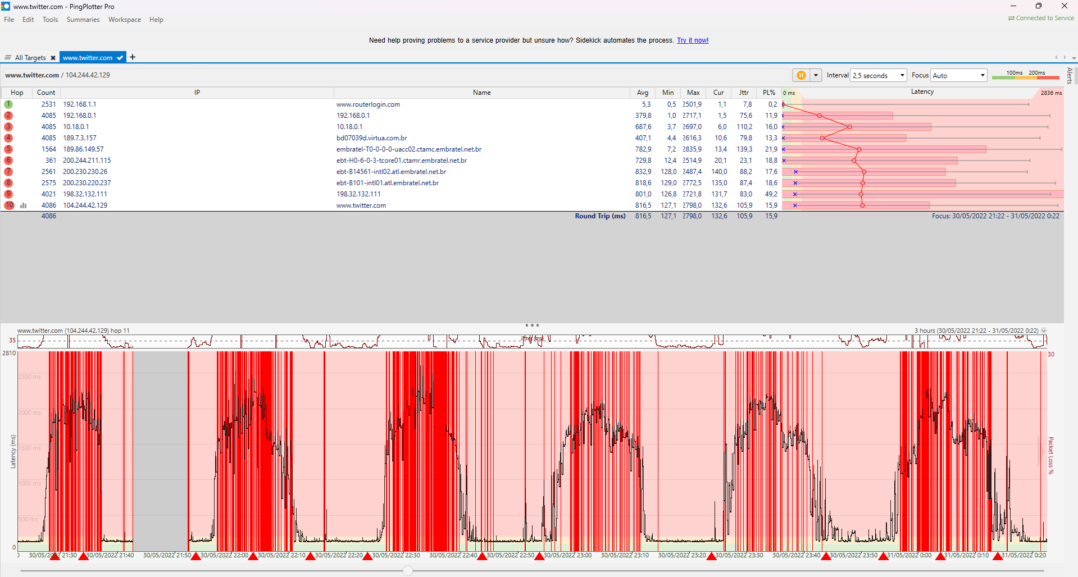Toggle the hop 10 timeline graph icon
The image size is (1078, 577).
click(24, 205)
